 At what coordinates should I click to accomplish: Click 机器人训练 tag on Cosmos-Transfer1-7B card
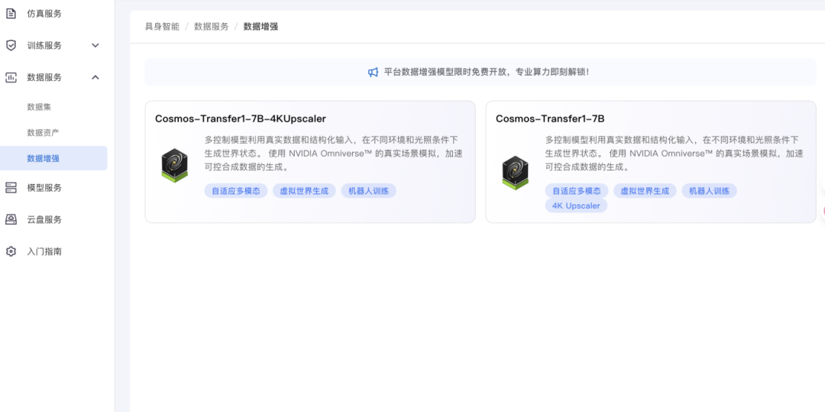coord(709,191)
